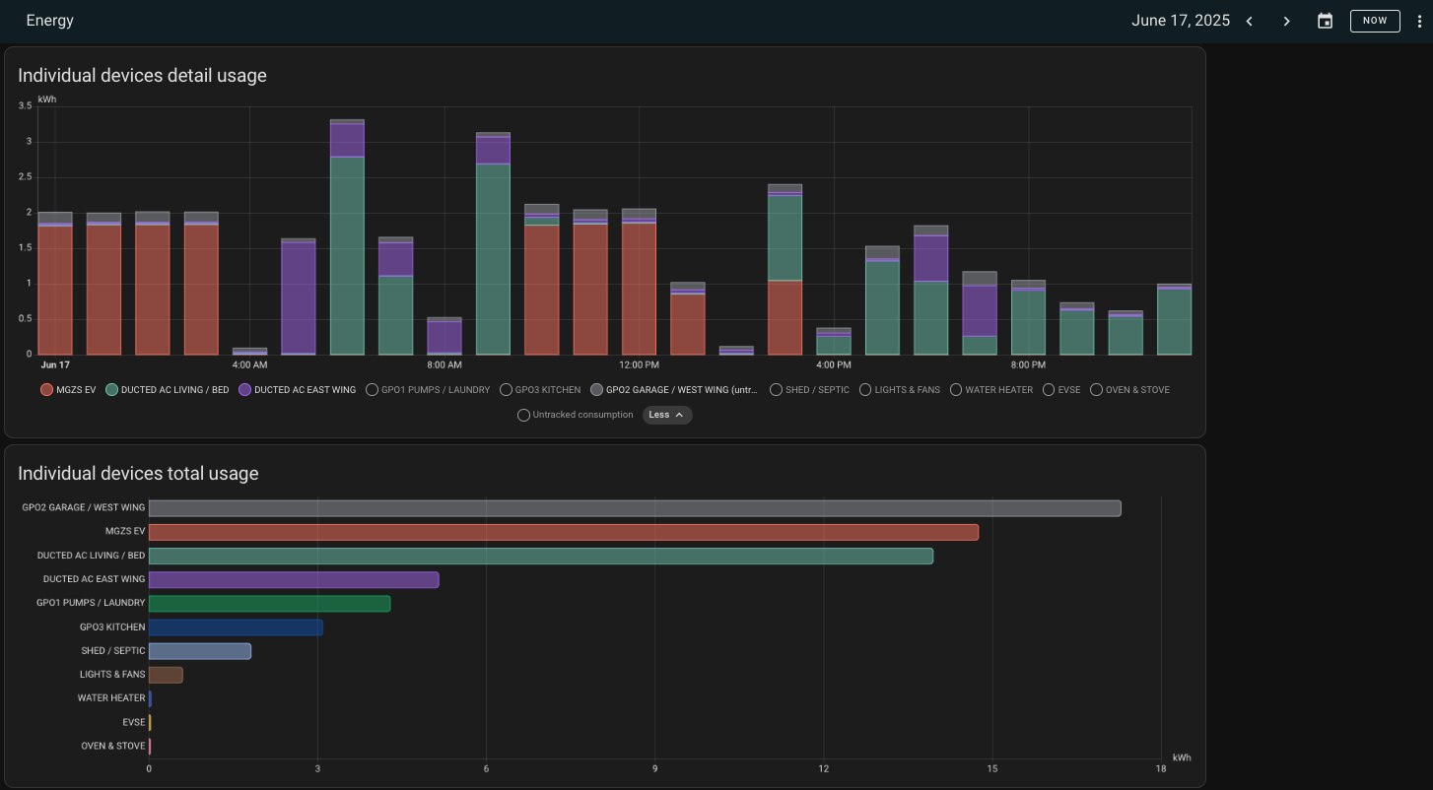The image size is (1433, 790).
Task: Toggle MGZS EV series in legend
Action: click(68, 390)
